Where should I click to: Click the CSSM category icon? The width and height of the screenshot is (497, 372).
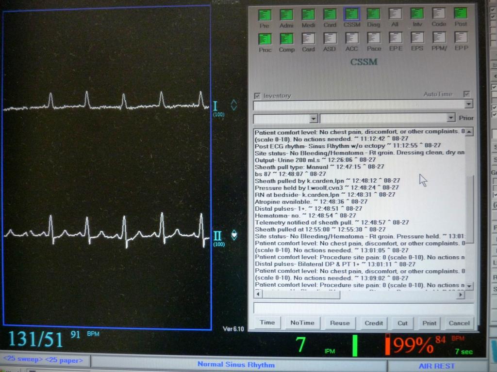[352, 14]
